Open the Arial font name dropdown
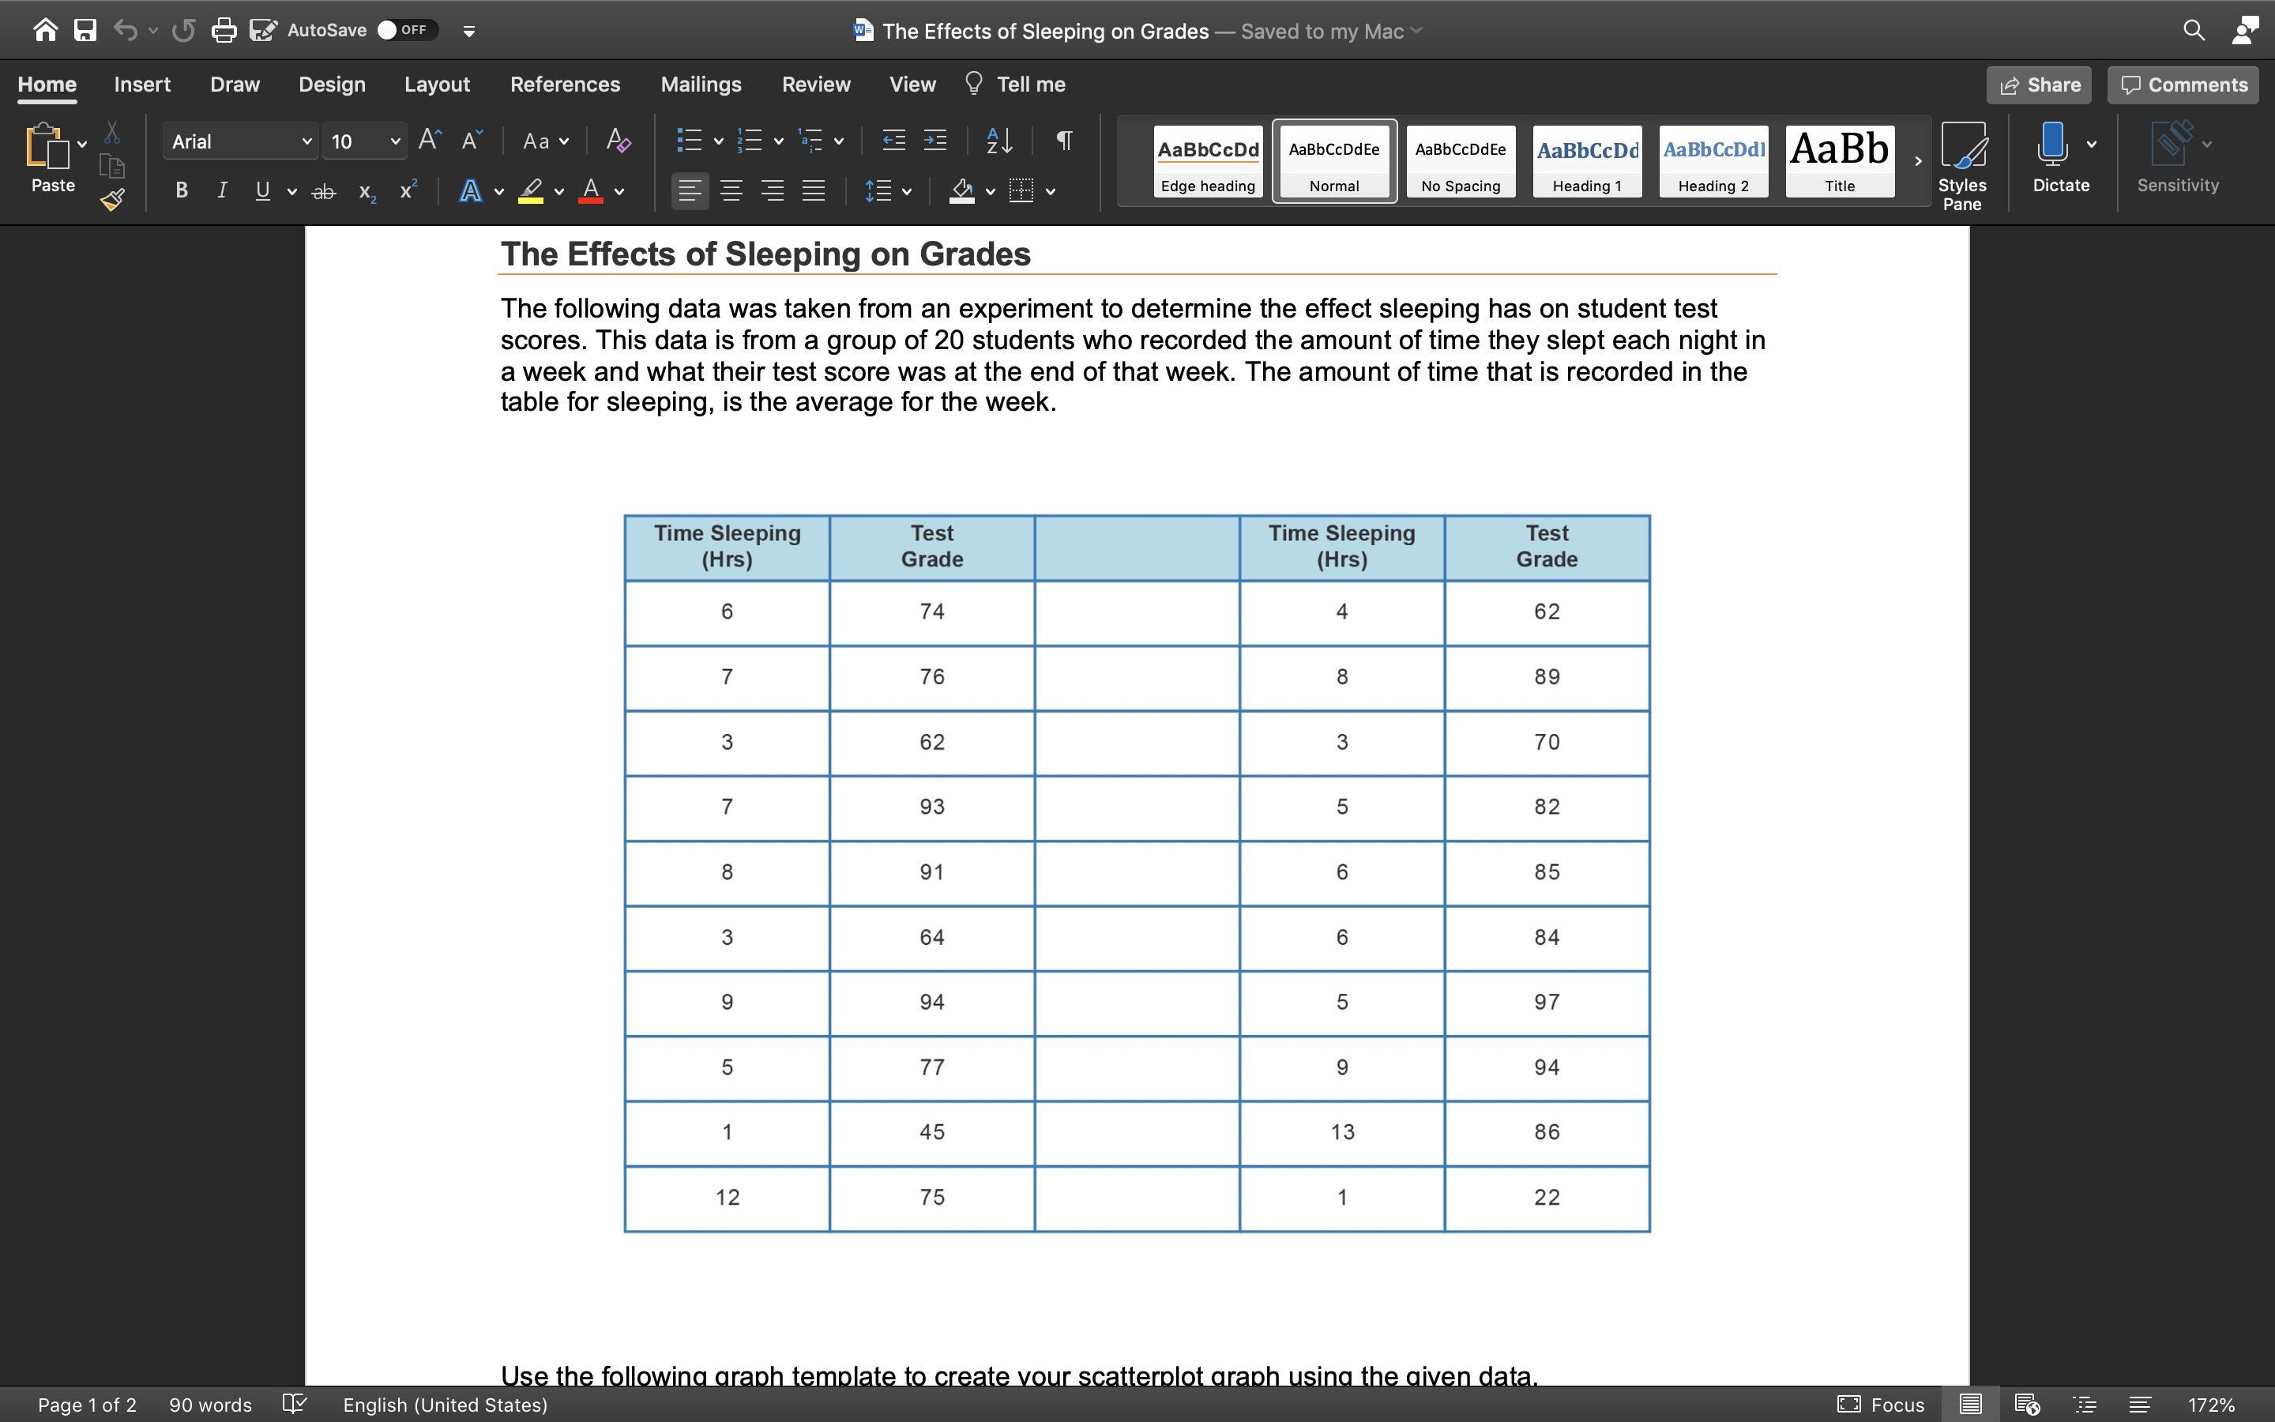Image resolution: width=2275 pixels, height=1422 pixels. pos(306,142)
